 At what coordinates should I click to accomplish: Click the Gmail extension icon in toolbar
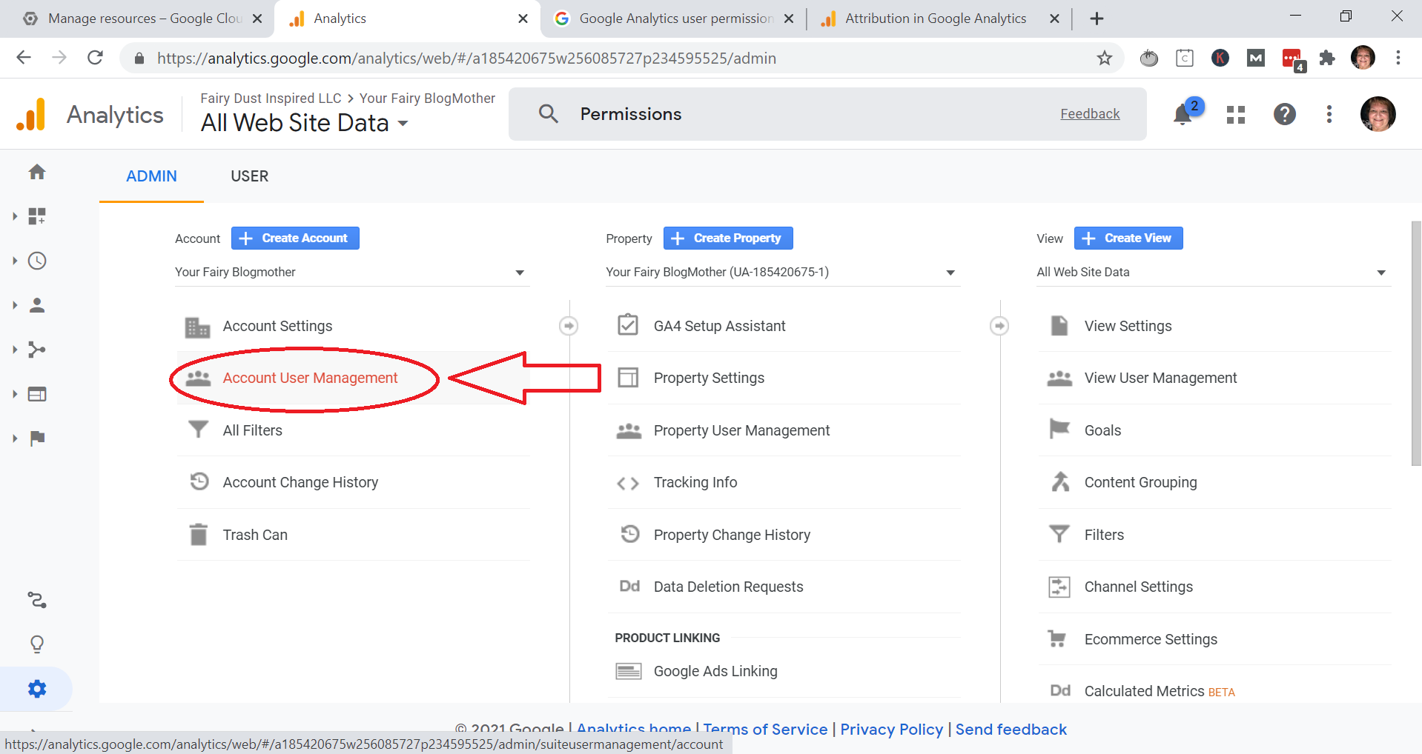point(1256,58)
